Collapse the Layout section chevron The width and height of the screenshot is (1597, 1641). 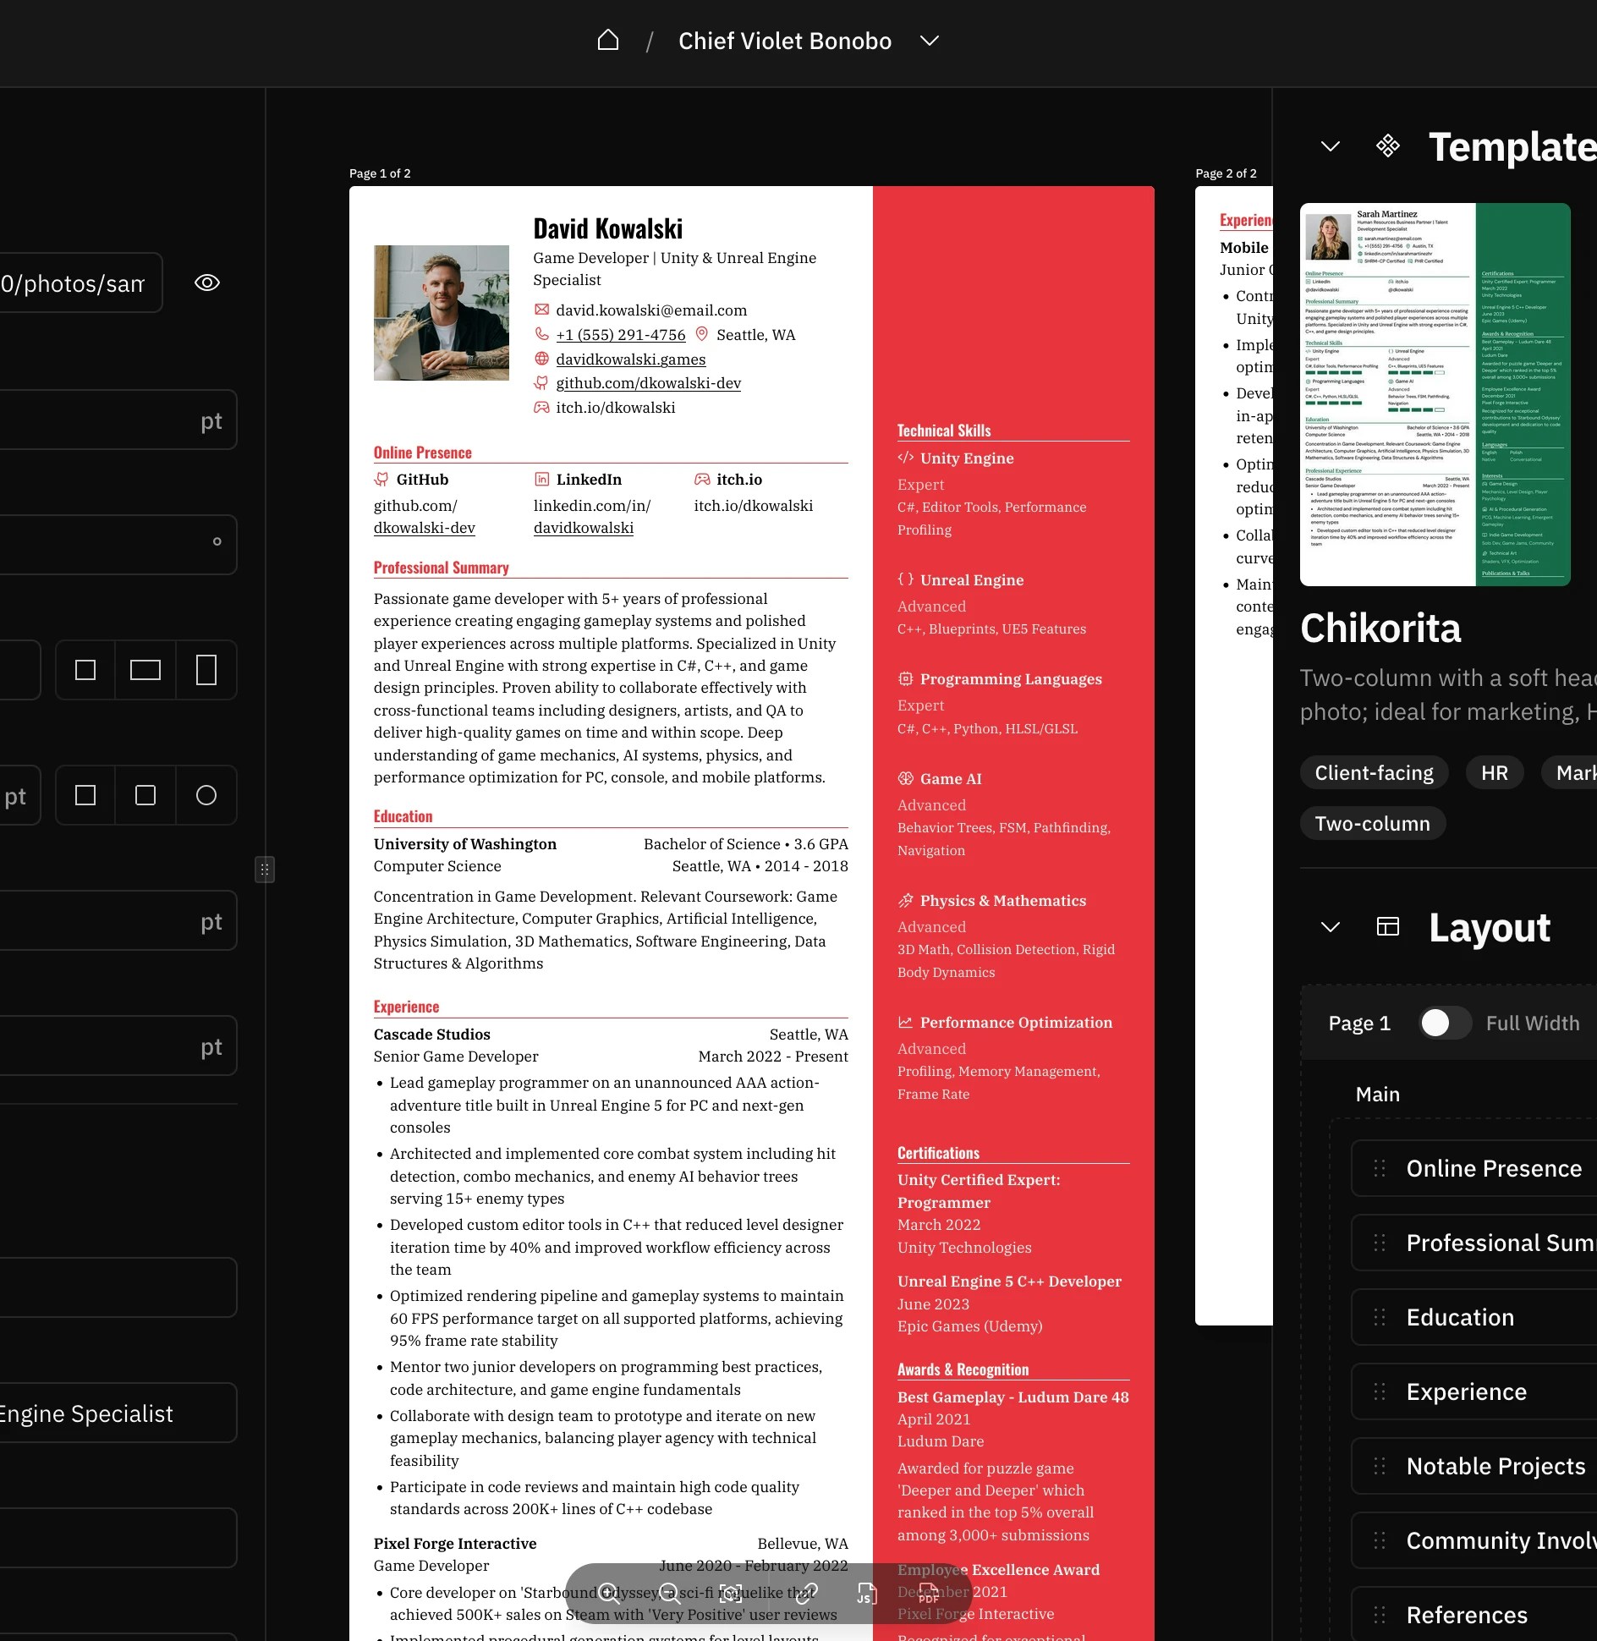(1329, 926)
